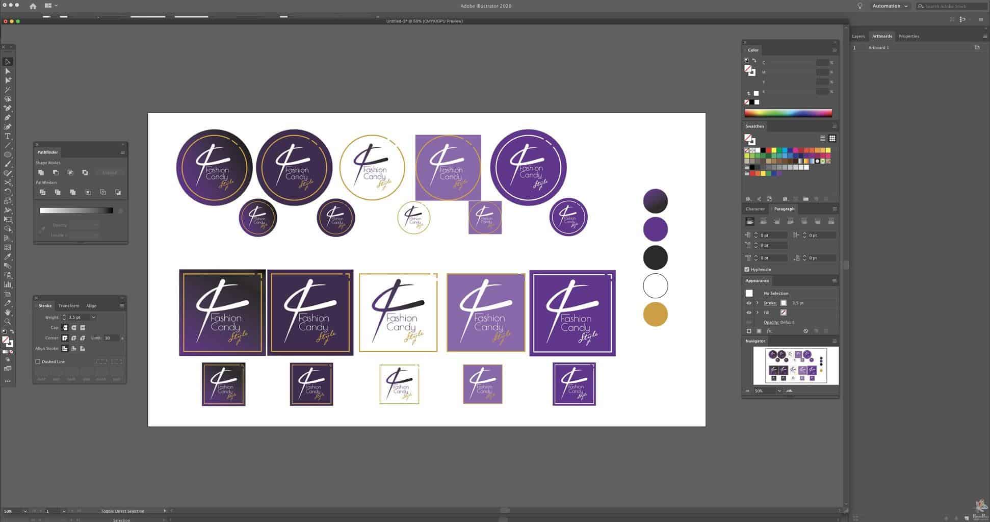Expand the Fill row in Appearance panel
The image size is (990, 522).
[x=758, y=312]
